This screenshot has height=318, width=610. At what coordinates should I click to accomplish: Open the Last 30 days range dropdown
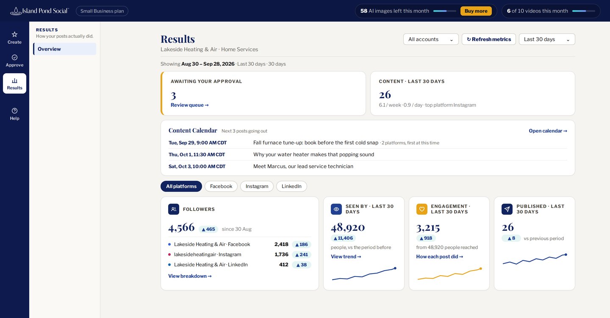click(x=547, y=39)
